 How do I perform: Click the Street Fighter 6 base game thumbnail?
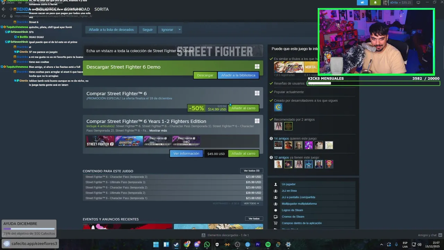(100, 141)
